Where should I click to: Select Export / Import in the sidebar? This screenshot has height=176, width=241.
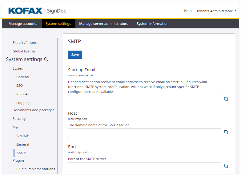(25, 43)
